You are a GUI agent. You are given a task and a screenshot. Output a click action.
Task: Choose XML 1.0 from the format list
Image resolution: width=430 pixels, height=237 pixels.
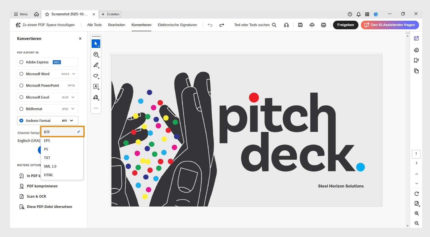pos(62,166)
